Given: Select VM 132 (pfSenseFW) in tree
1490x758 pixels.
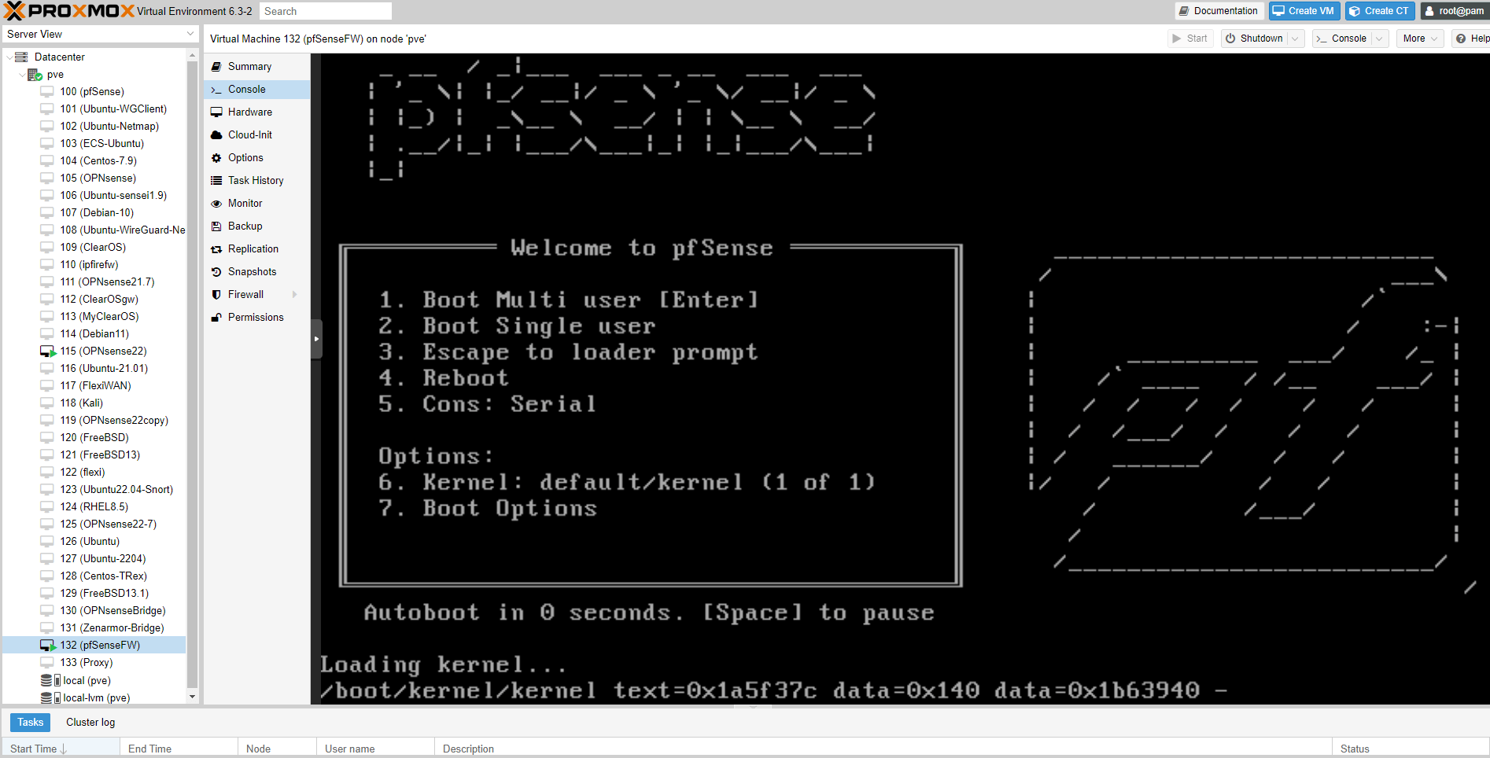Looking at the screenshot, I should [x=94, y=646].
